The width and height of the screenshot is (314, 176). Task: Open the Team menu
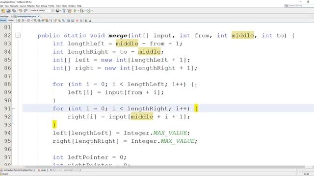(x=58, y=6)
